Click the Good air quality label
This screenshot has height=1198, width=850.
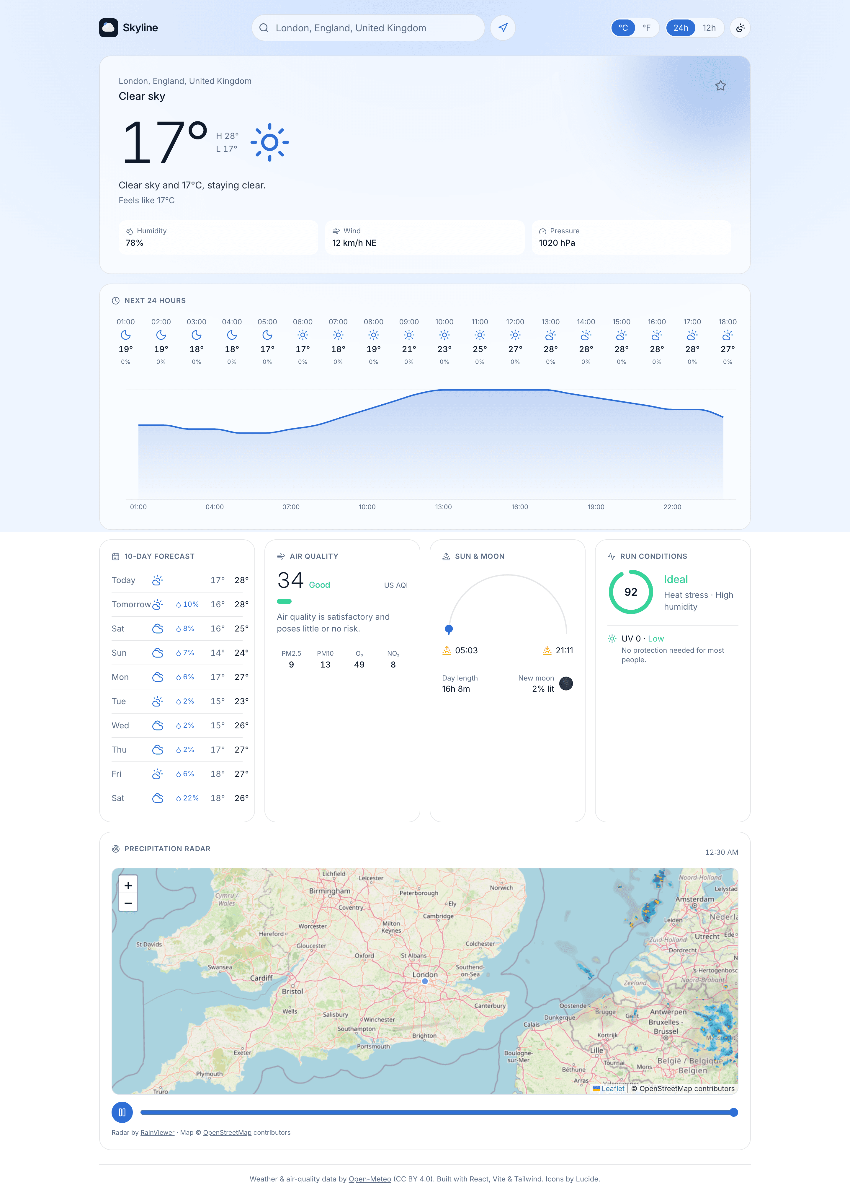(319, 585)
